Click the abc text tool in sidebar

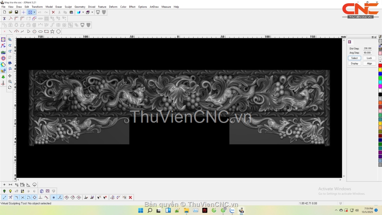pos(3,52)
